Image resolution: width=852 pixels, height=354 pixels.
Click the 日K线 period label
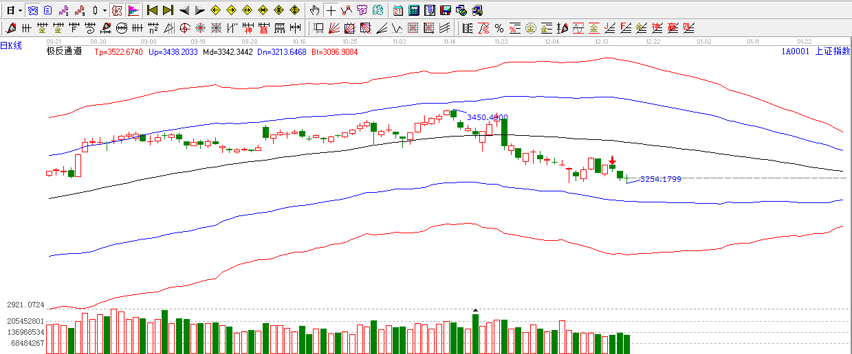(x=12, y=46)
